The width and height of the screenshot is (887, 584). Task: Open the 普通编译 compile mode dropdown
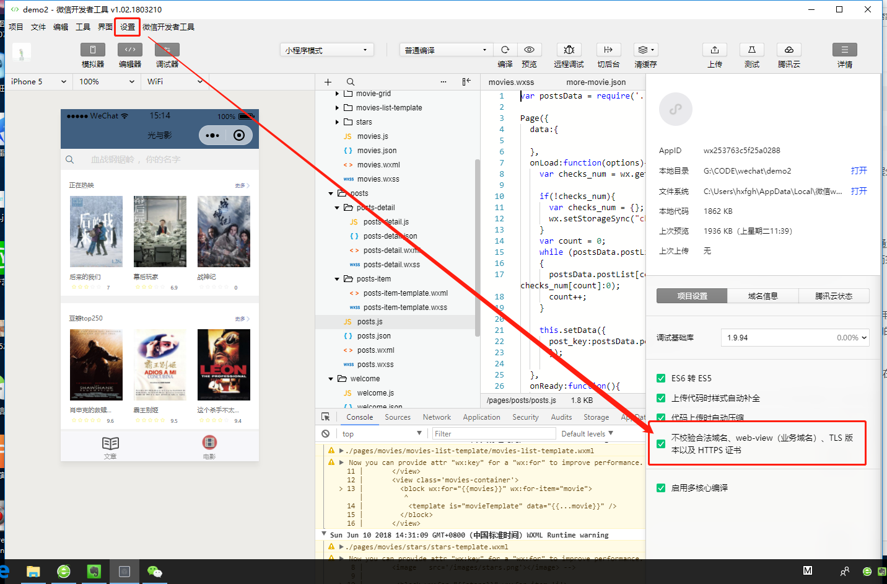coord(446,50)
